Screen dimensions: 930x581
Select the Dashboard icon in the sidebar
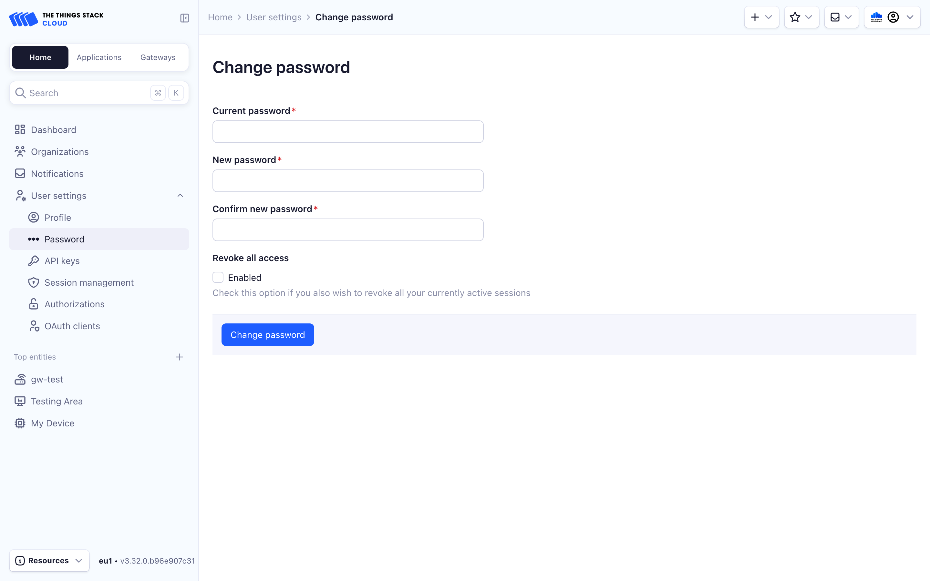click(x=20, y=129)
